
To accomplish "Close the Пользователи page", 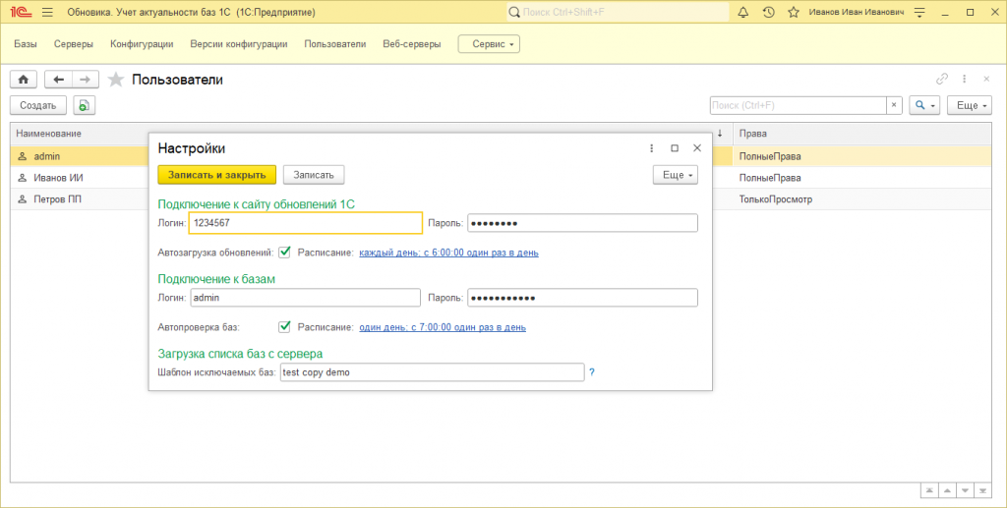I will 986,79.
